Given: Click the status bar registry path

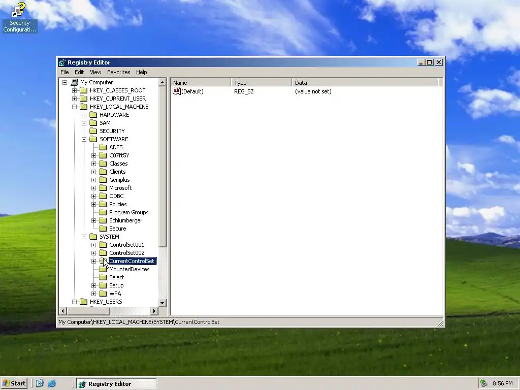Looking at the screenshot, I should click(x=139, y=322).
